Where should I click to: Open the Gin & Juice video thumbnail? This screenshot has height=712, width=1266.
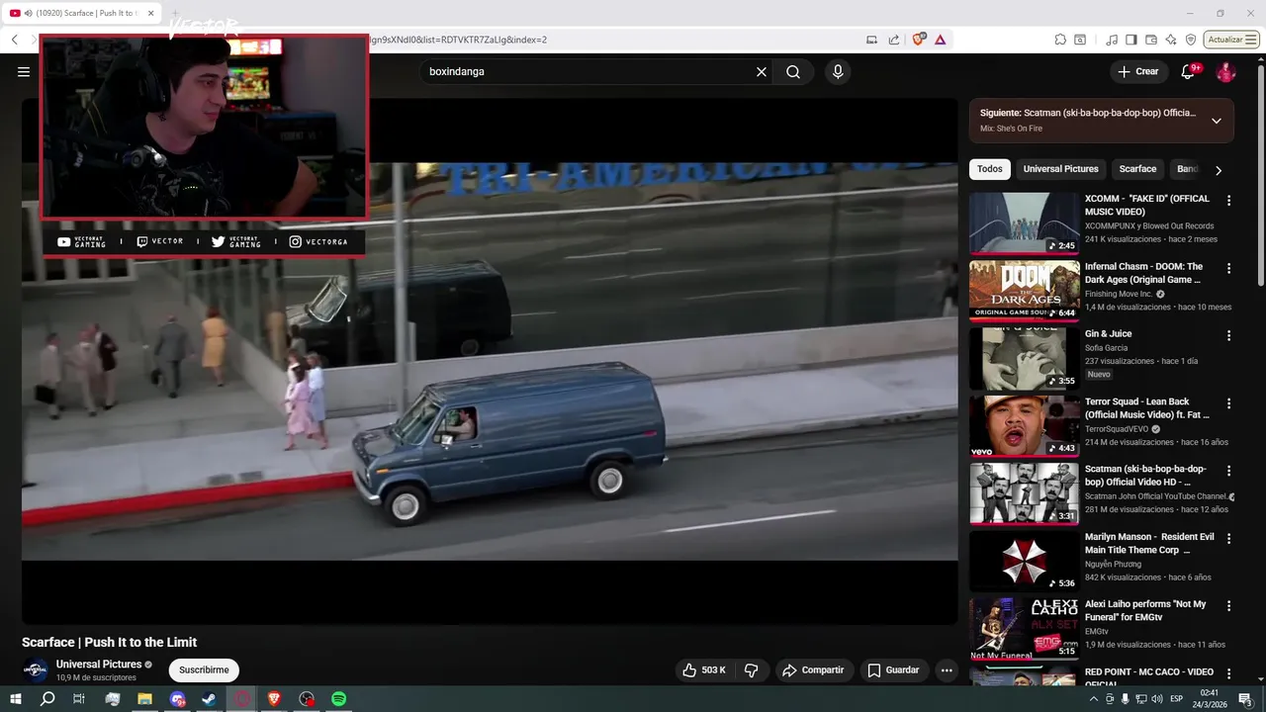1024,358
